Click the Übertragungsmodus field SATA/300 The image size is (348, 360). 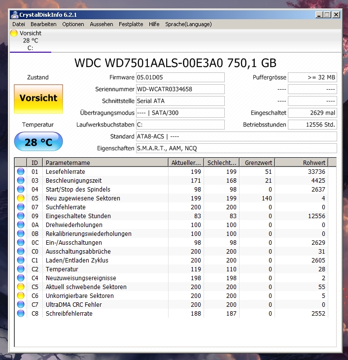(x=180, y=113)
